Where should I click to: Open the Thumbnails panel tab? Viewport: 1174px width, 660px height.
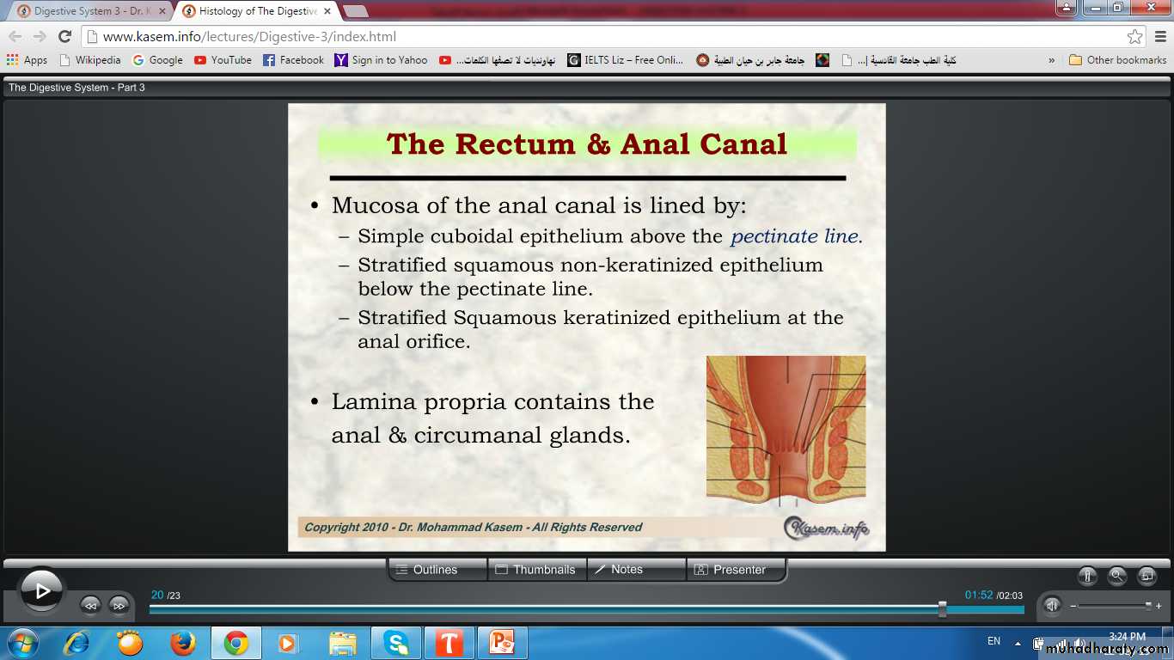coord(536,570)
